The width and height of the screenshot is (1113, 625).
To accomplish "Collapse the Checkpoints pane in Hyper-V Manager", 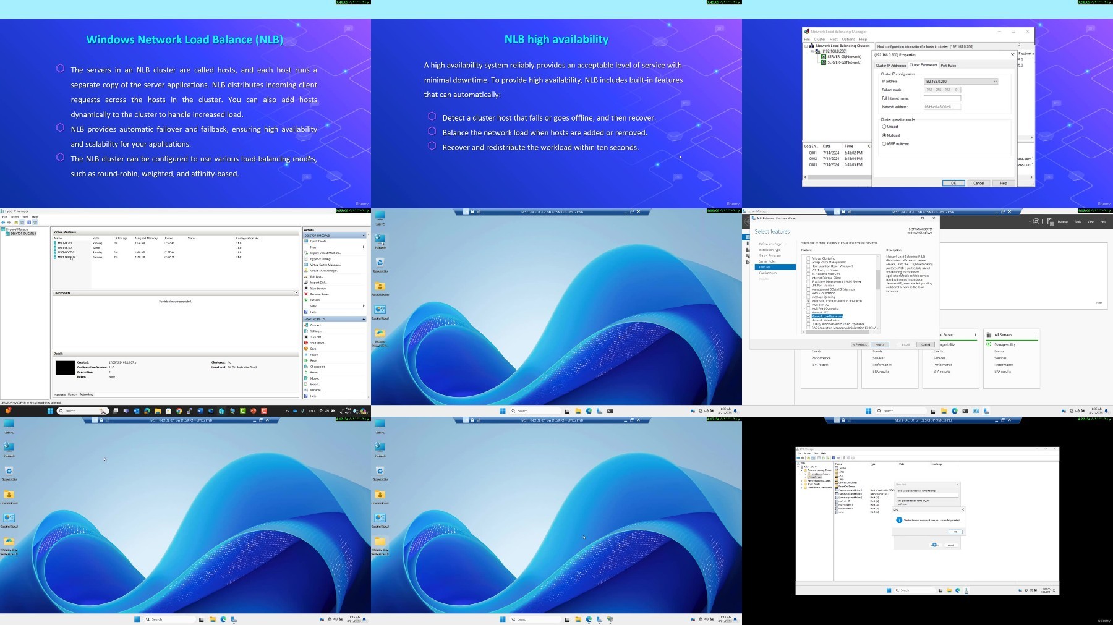I will point(296,293).
